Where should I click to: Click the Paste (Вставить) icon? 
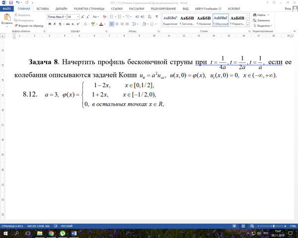pos(7,18)
